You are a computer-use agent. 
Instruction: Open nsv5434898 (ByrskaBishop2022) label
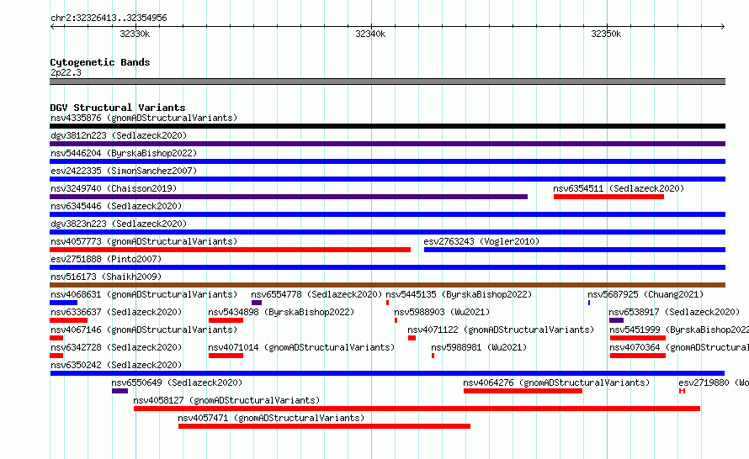[x=281, y=312]
